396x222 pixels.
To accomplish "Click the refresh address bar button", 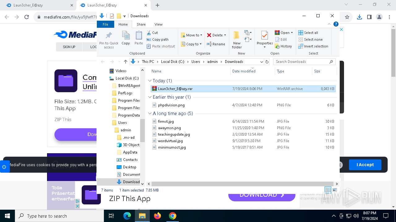I will click(x=267, y=62).
